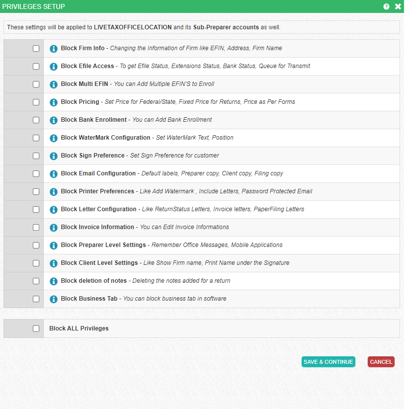Tick the Block Sign Preference checkbox
405x409 pixels.
(36, 156)
